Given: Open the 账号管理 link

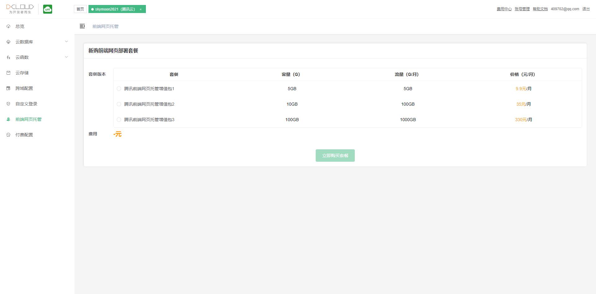Looking at the screenshot, I should [522, 9].
